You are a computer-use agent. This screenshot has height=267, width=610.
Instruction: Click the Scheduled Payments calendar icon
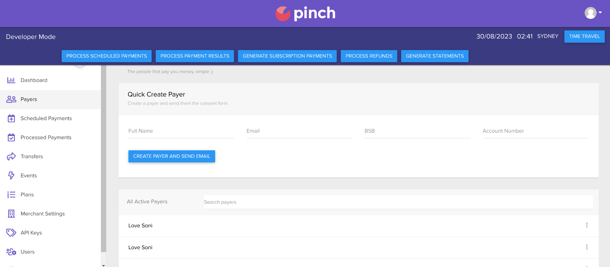coord(11,118)
